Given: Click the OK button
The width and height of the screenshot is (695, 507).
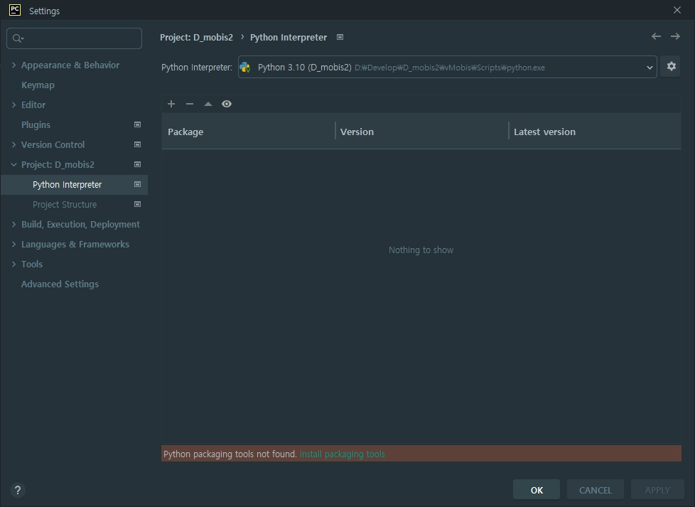Looking at the screenshot, I should [537, 490].
